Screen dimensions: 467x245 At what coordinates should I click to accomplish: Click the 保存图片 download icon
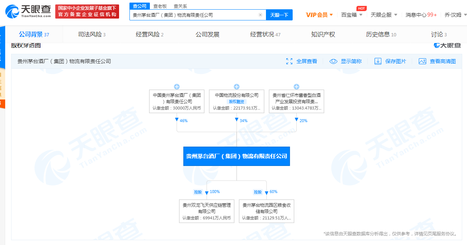(378, 61)
